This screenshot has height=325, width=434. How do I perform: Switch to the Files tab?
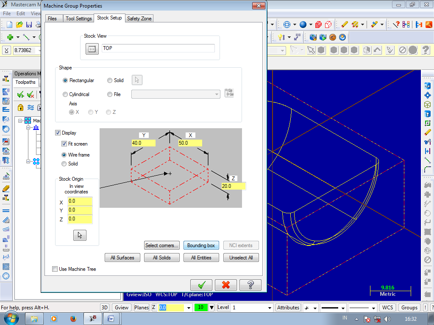pos(52,19)
